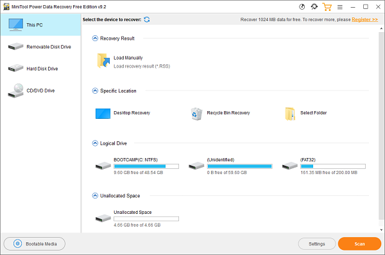Select the CD/DVD Drive icon
Image resolution: width=385 pixels, height=255 pixels.
click(15, 91)
